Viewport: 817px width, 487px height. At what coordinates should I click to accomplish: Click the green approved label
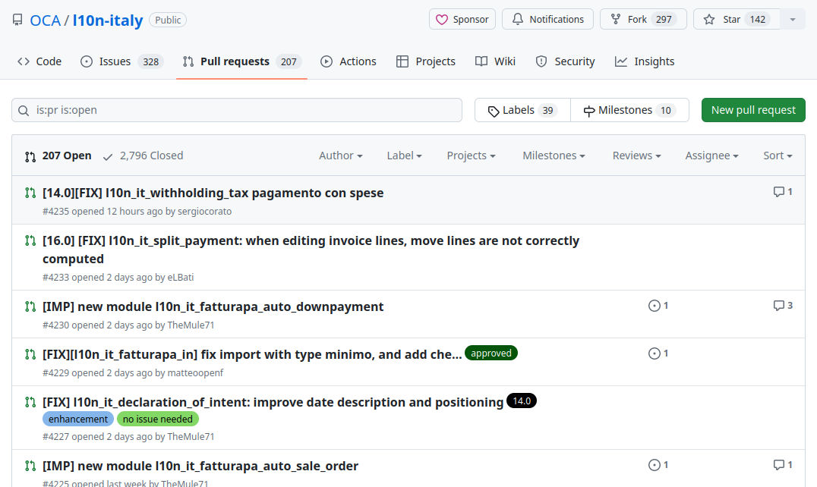click(491, 353)
